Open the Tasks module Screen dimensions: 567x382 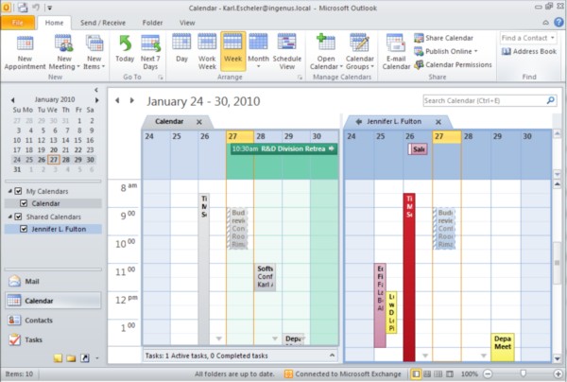(x=53, y=339)
